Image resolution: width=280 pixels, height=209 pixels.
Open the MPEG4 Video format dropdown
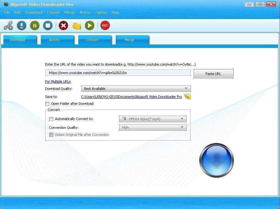click(153, 119)
